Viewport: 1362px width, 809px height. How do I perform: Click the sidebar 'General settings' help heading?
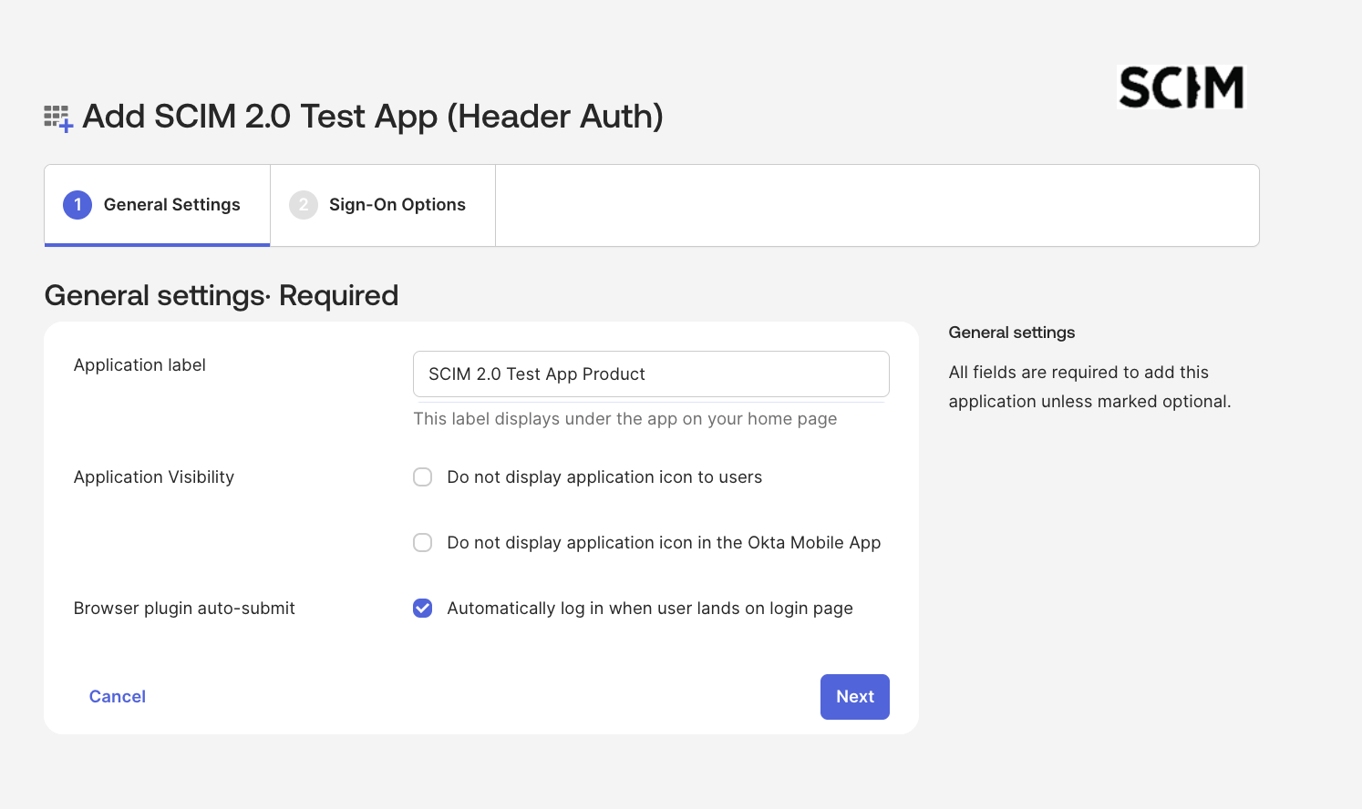1012,333
